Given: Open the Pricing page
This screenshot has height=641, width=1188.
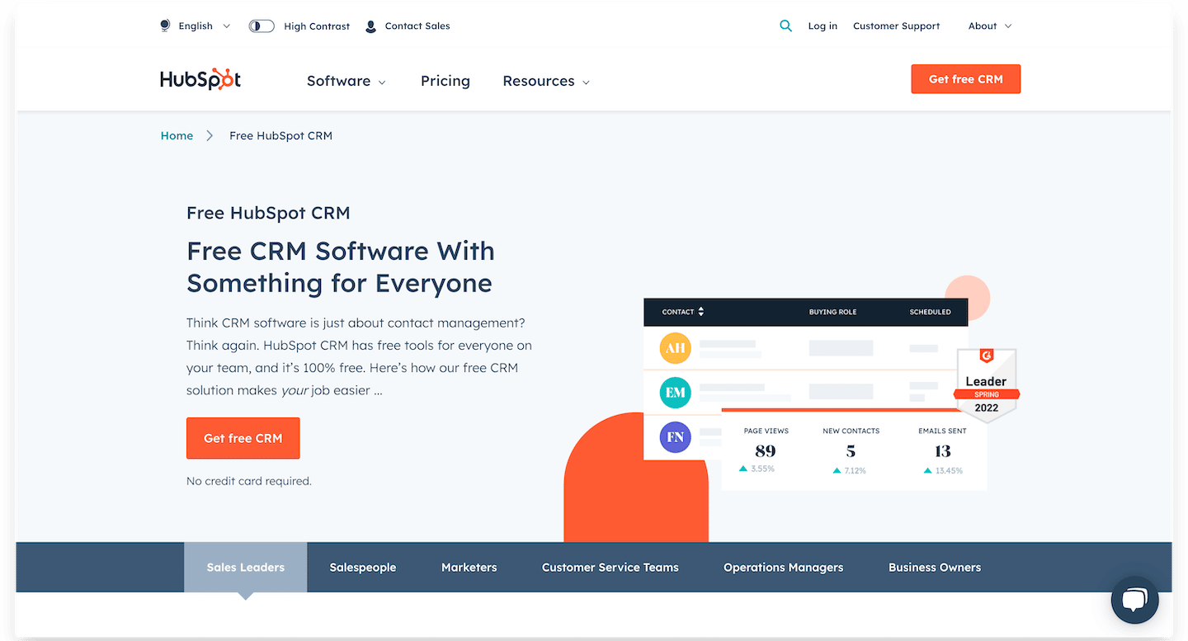Looking at the screenshot, I should click(x=445, y=81).
